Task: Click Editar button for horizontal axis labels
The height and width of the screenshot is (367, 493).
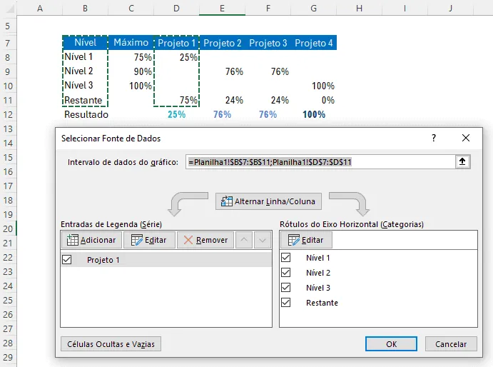Action: [x=306, y=240]
